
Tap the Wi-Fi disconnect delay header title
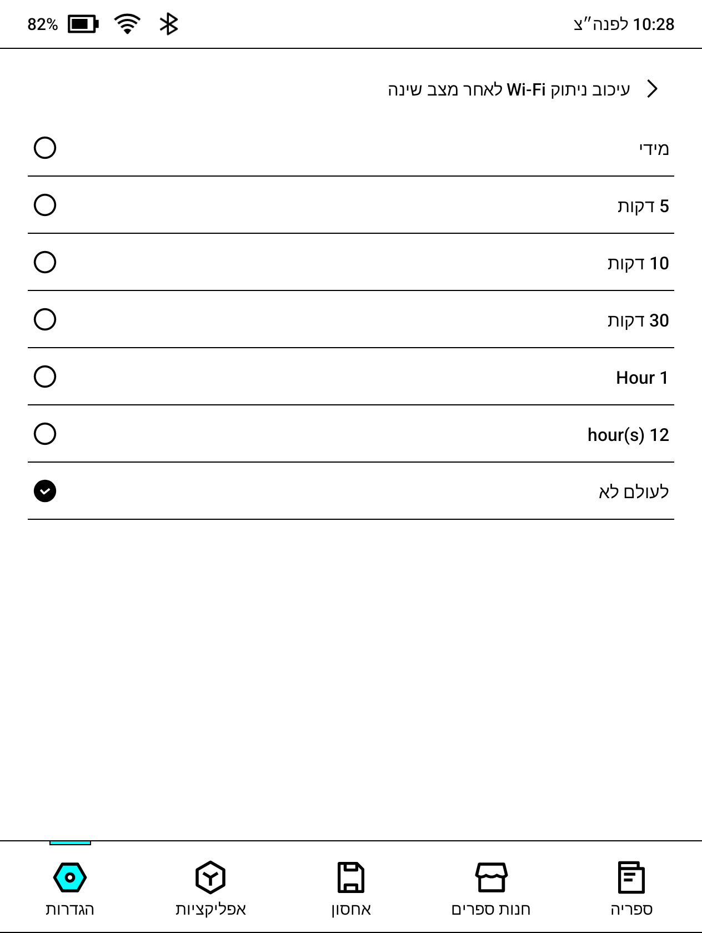[509, 89]
